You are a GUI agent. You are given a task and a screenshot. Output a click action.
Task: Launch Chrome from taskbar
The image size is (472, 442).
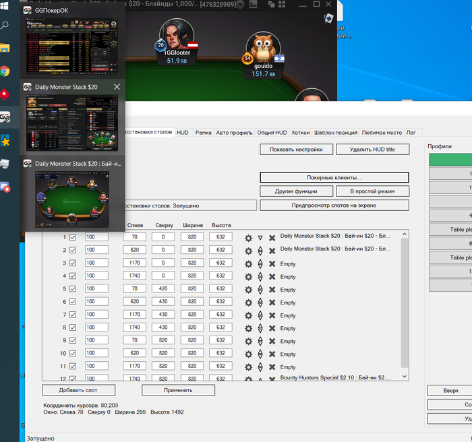[x=5, y=71]
